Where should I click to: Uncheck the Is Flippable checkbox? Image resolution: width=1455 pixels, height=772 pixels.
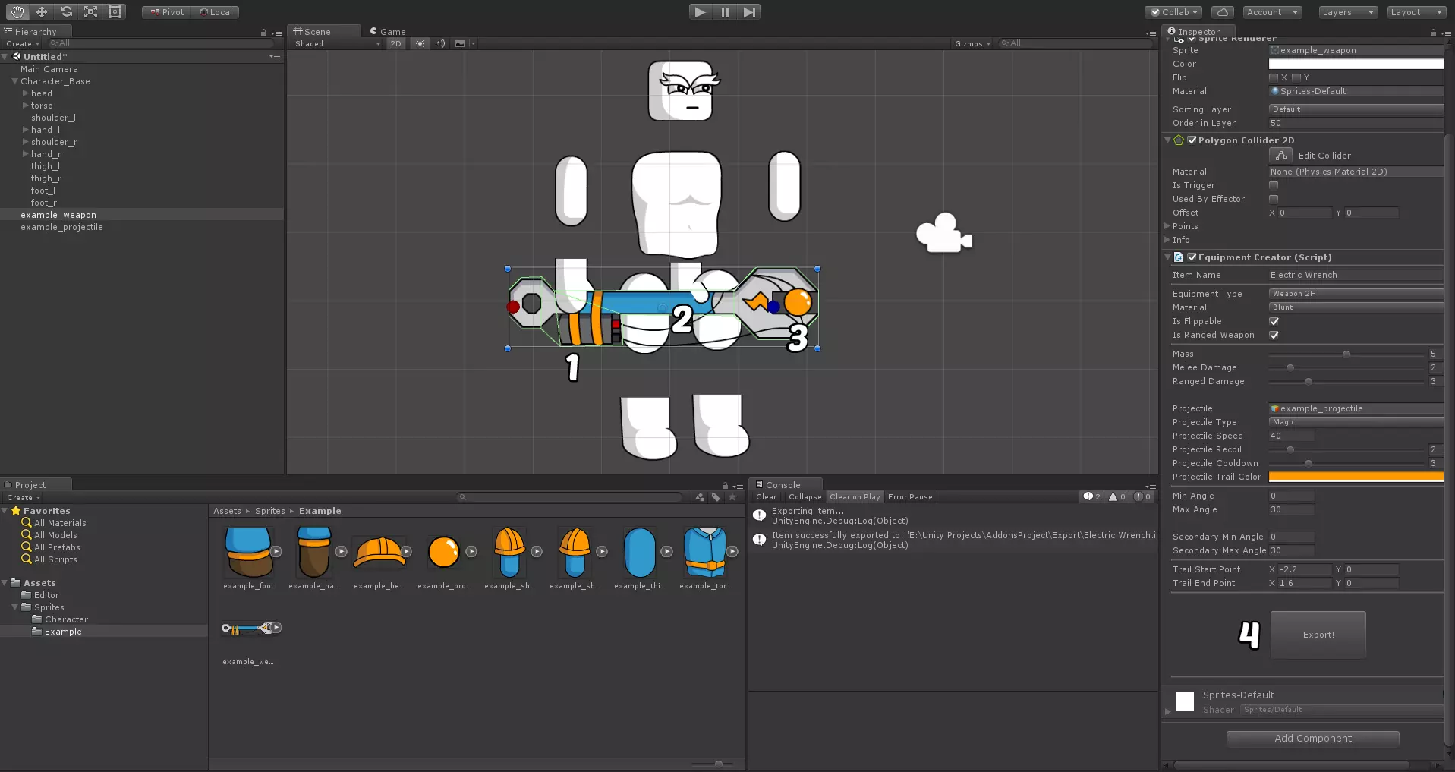[1274, 322]
